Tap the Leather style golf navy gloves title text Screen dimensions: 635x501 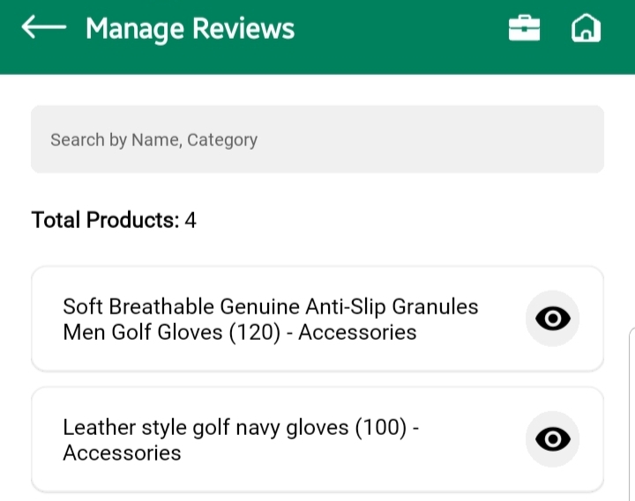(x=207, y=429)
